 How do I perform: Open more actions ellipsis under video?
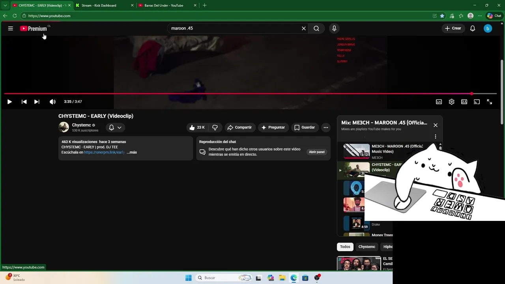325,127
